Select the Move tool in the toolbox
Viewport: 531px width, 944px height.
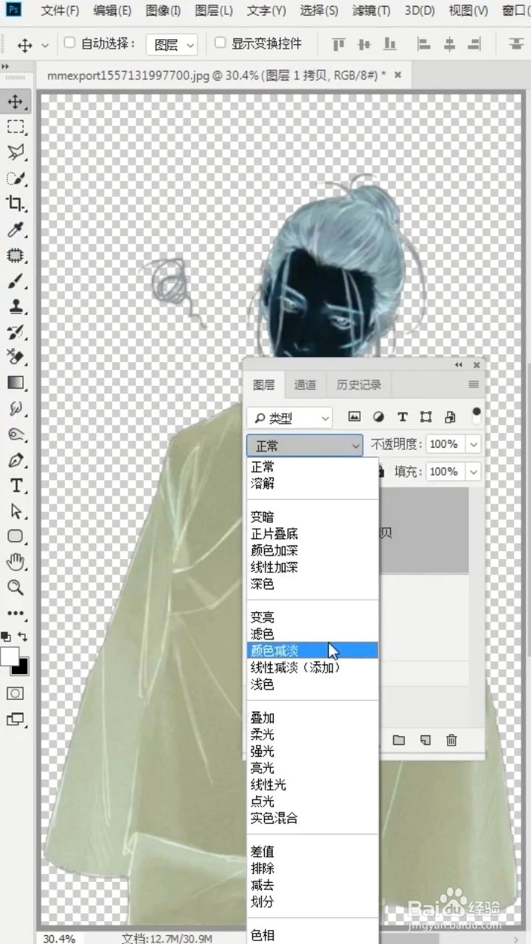click(x=15, y=102)
